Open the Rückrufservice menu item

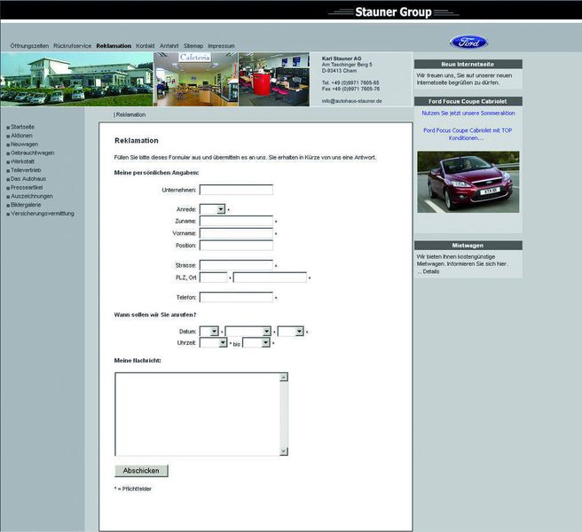tap(72, 45)
